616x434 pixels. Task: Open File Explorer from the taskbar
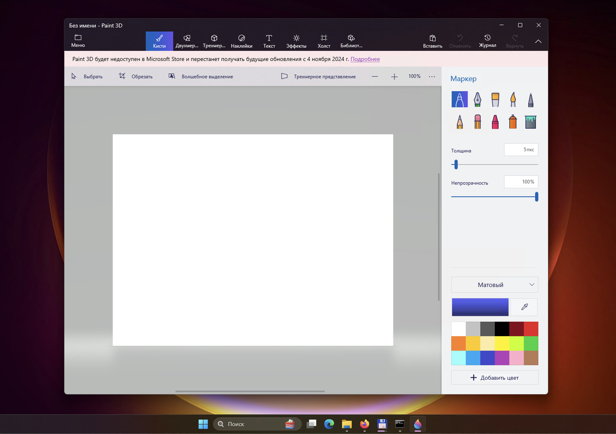(347, 424)
